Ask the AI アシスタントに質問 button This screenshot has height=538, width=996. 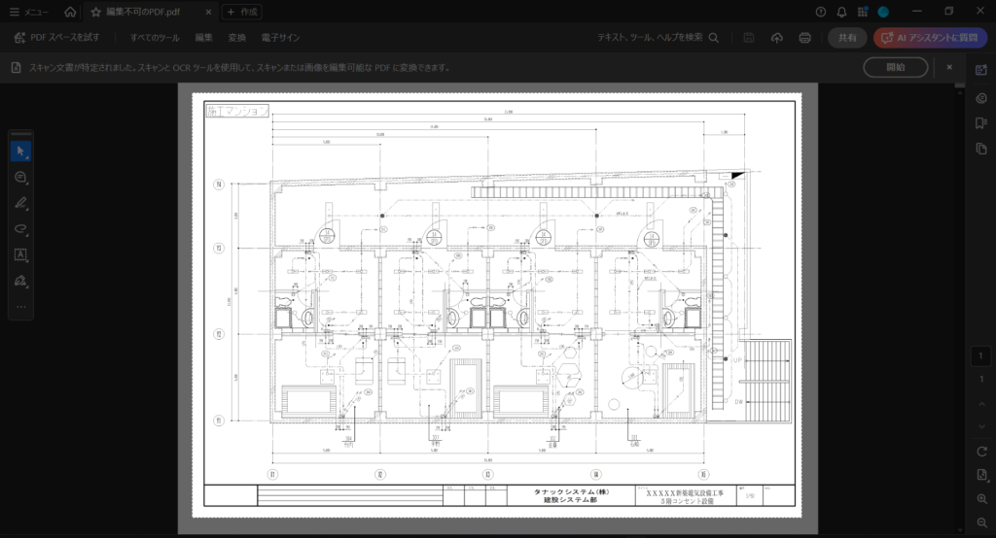930,38
